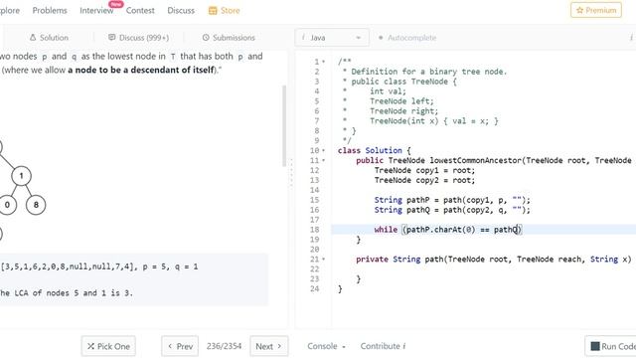Click the '236/2354' problem counter
This screenshot has width=636, height=358.
224,346
